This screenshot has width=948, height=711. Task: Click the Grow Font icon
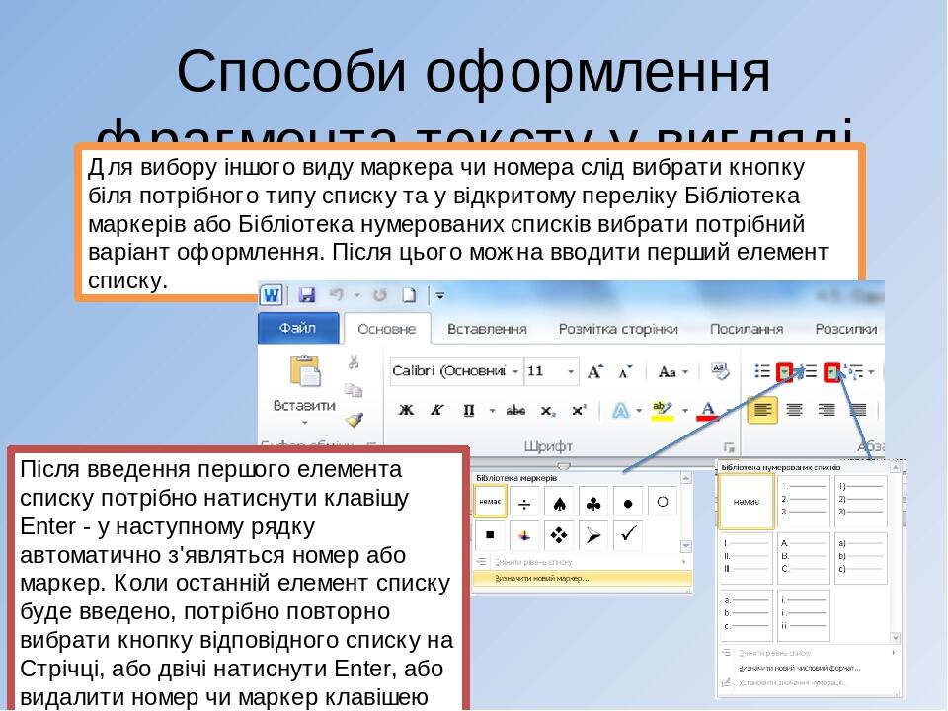(594, 371)
